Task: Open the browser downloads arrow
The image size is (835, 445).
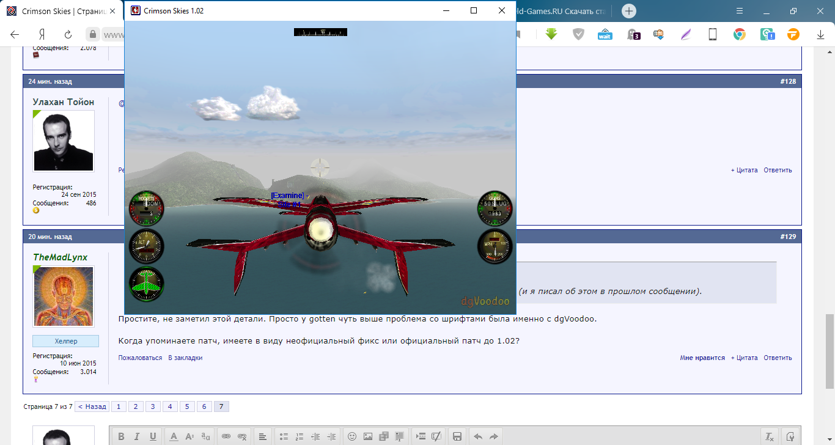Action: click(x=821, y=35)
